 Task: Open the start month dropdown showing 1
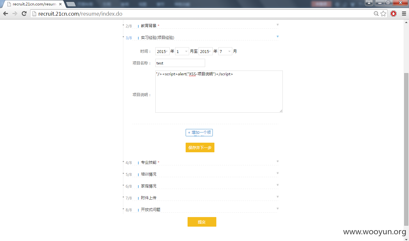(182, 51)
